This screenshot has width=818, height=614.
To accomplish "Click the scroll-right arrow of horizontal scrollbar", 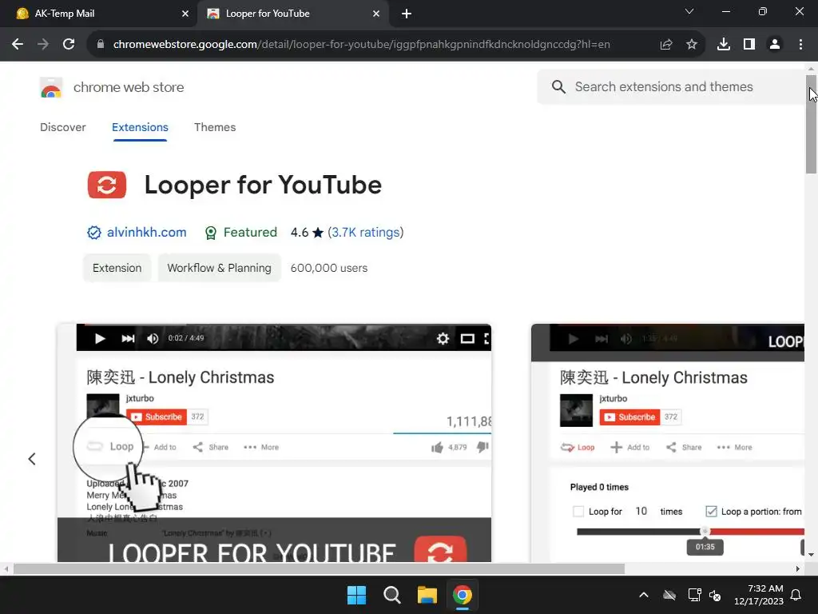I will pos(798,568).
